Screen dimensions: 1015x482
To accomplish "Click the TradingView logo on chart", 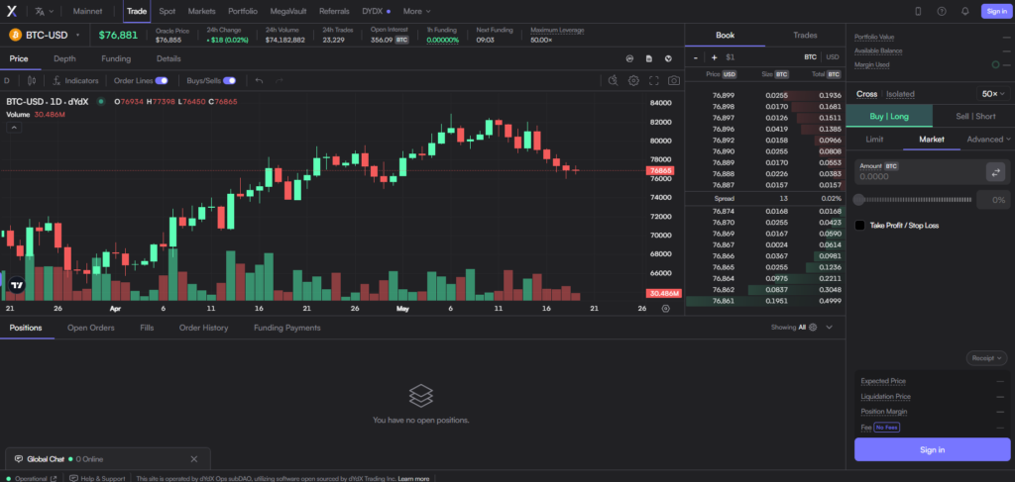I will tap(16, 284).
